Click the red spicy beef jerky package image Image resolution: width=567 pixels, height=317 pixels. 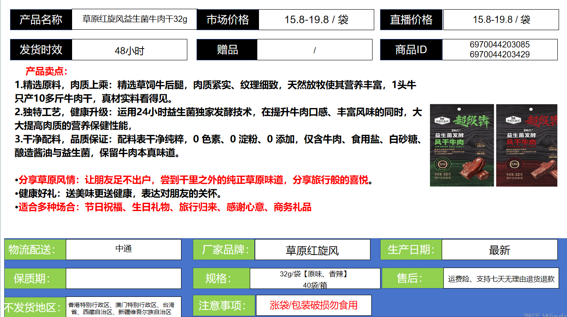527,145
